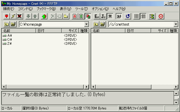Click the /c/cnettest remote path field
Image resolution: width=180 pixels, height=112 pixels.
click(141, 24)
